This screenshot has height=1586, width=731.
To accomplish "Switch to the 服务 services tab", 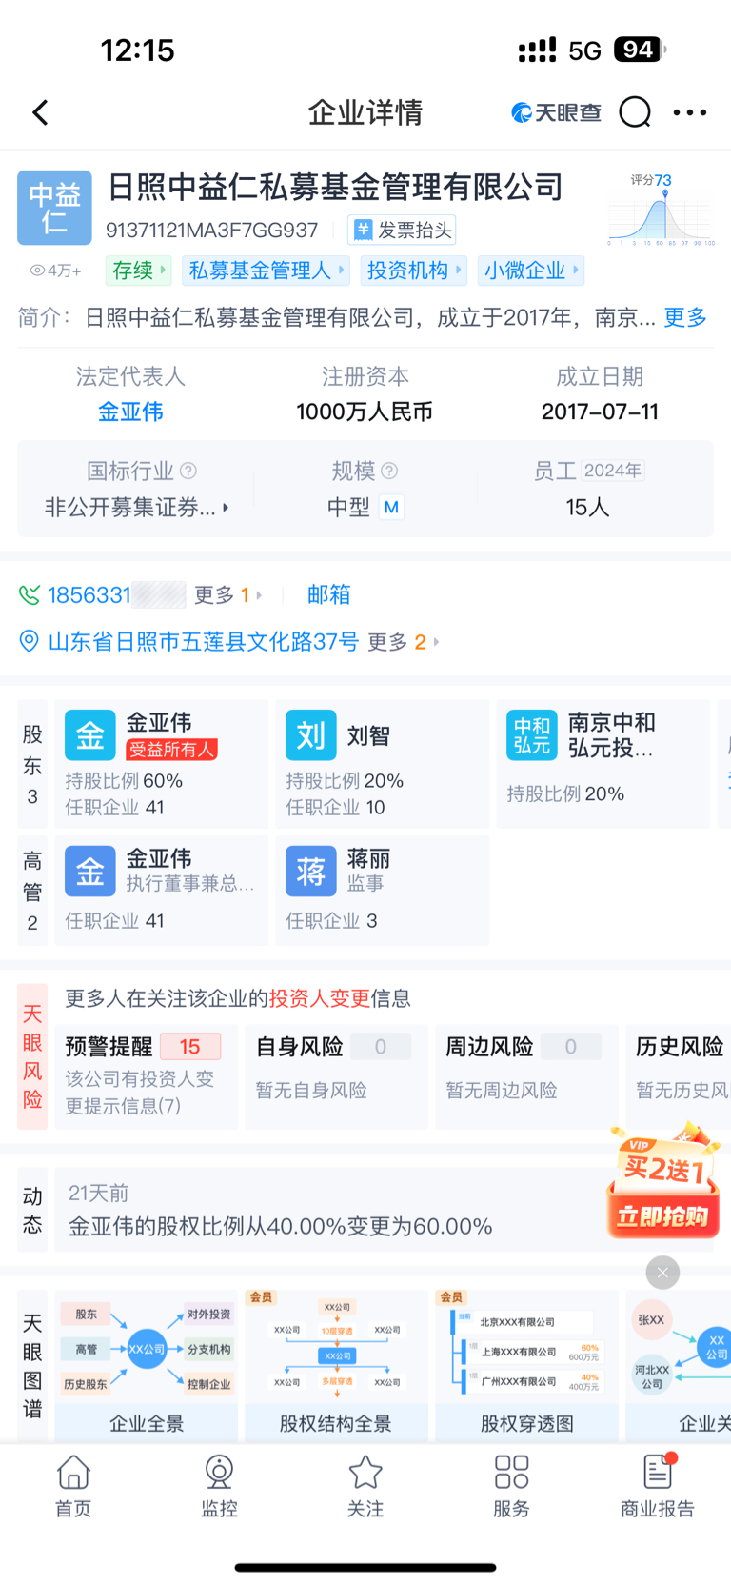I will (511, 1485).
